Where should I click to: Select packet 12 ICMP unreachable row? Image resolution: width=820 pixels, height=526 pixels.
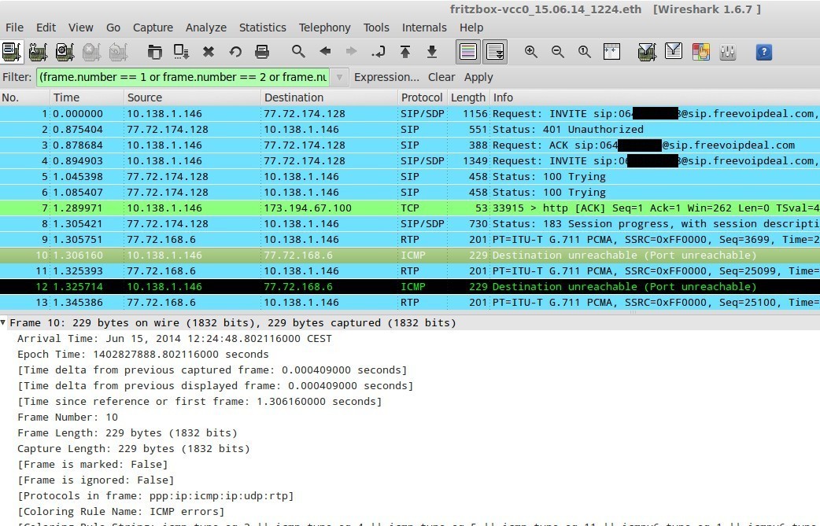410,286
